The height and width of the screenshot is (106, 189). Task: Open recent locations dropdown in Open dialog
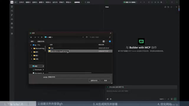(38, 37)
